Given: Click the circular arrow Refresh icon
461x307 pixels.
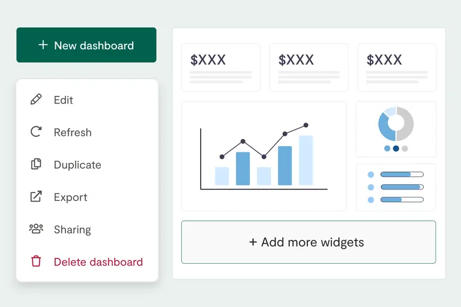Looking at the screenshot, I should coord(36,132).
